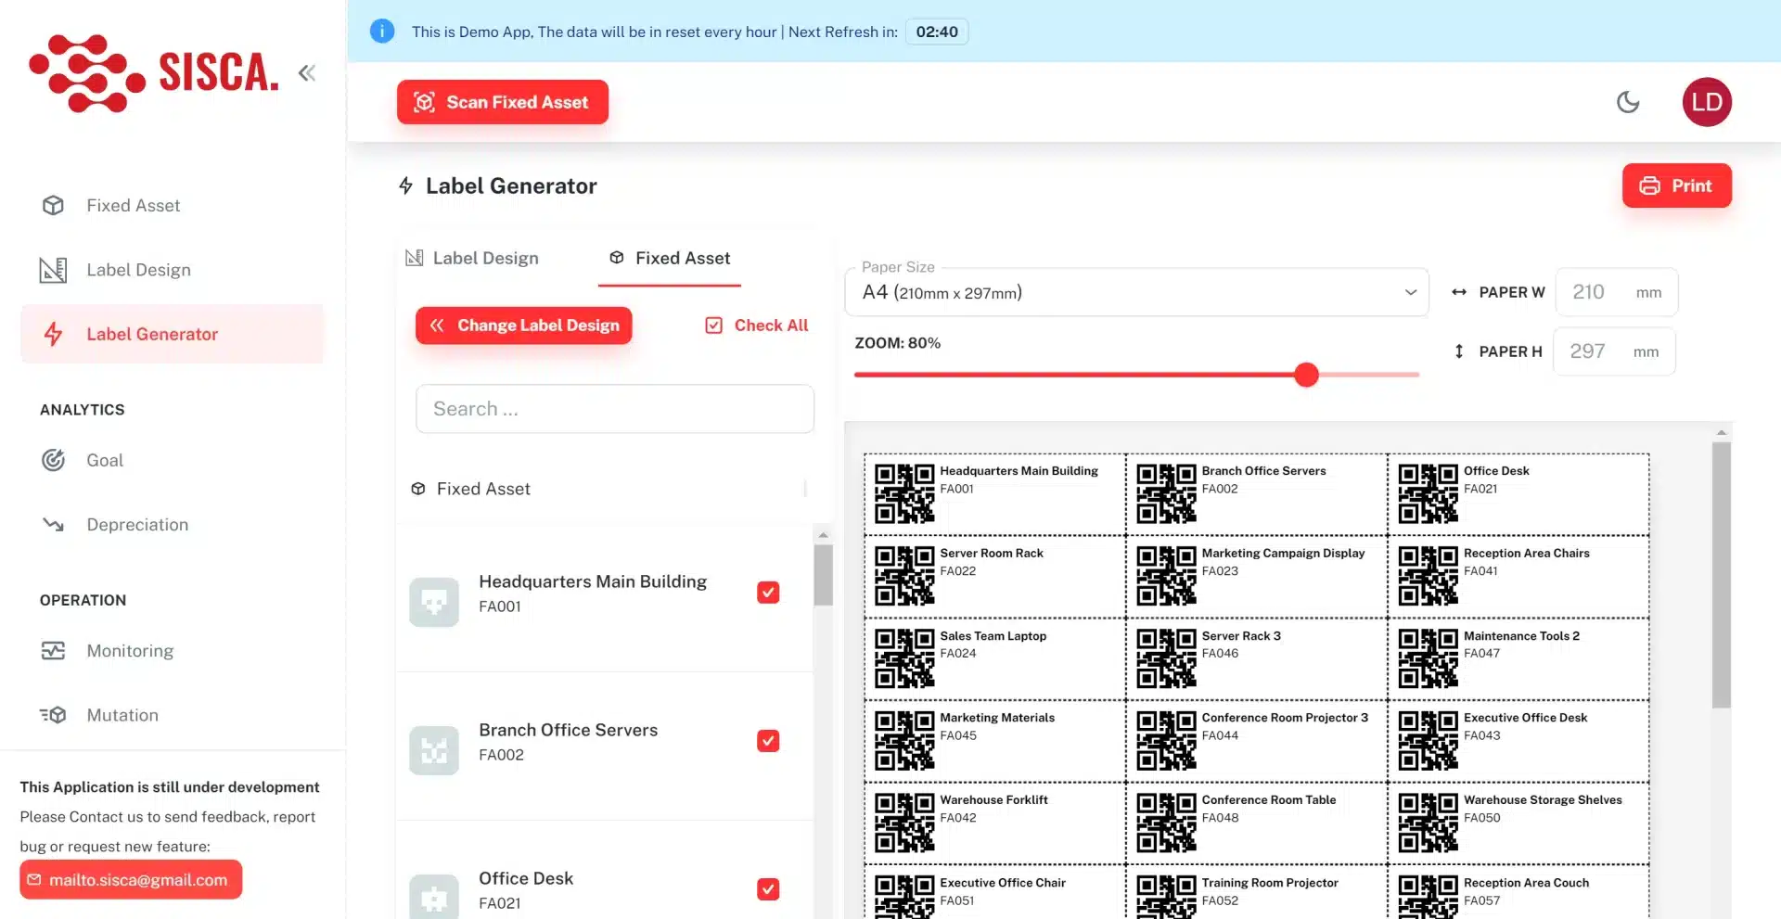
Task: Uncheck Headquarters Main Building checkbox
Action: 768,593
